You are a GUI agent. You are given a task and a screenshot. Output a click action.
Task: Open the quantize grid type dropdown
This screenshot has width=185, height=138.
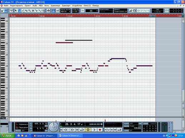point(92,11)
